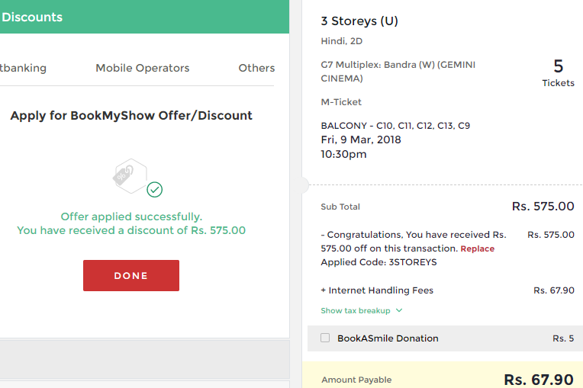
Task: Click the discount Rs. 575.00 deduction amount
Action: (x=551, y=235)
